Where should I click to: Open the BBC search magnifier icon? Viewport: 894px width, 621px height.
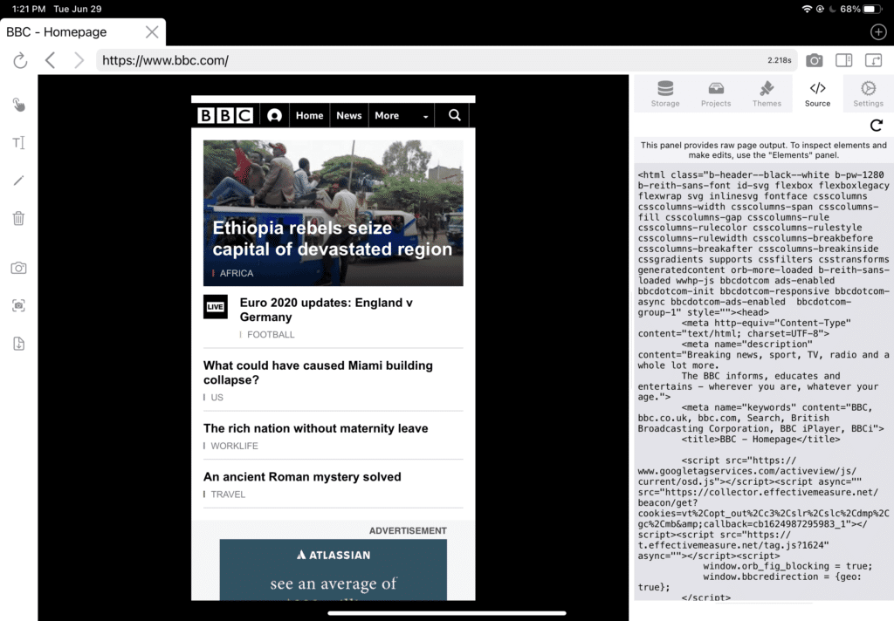tap(454, 116)
